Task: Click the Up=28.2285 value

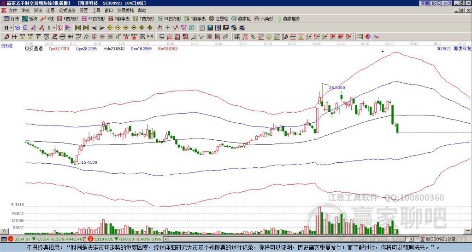Action: coord(86,48)
